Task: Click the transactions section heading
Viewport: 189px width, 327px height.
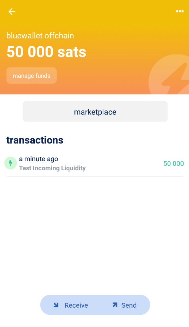Action: click(35, 140)
